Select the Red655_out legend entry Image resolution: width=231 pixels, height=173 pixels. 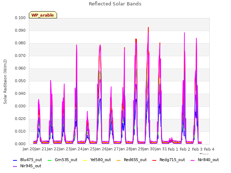tap(132, 160)
